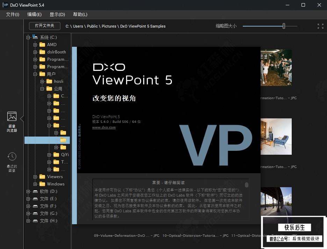
Task: Click the "版本 5.4.0 / Build 506" version text
Action: (110, 122)
